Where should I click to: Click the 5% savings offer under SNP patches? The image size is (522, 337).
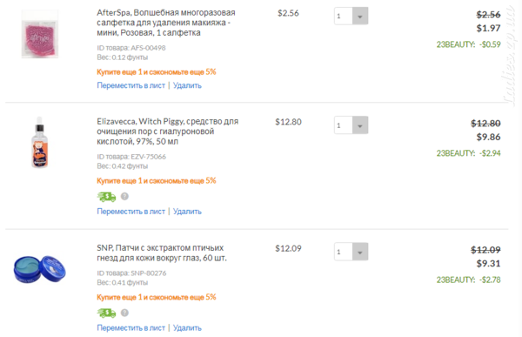point(157,297)
